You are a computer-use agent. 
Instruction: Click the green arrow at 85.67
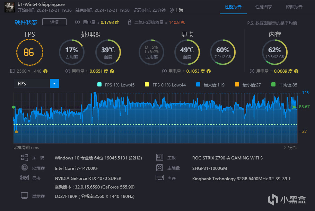pyautogui.click(x=294, y=107)
